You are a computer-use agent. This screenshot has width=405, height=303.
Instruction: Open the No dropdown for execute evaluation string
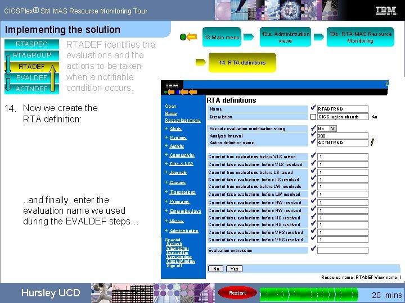(333, 128)
